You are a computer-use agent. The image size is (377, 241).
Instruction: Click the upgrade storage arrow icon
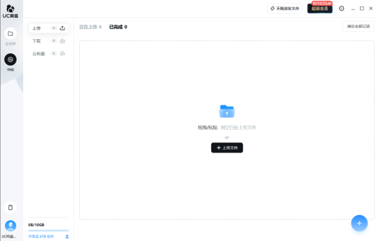67,236
